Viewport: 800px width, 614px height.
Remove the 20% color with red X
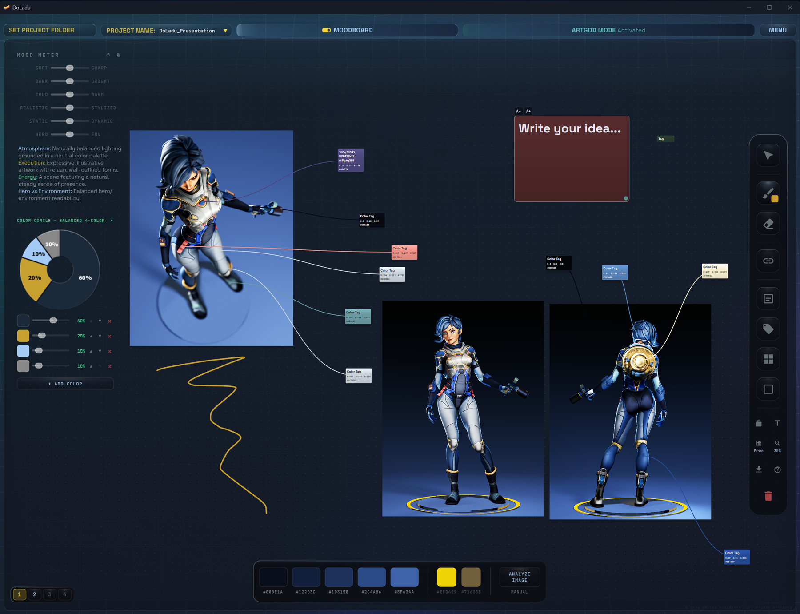(110, 336)
